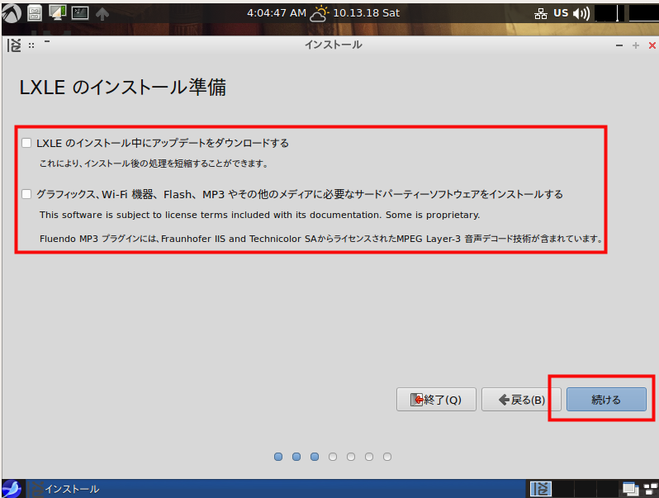Open the volume control speaker icon

click(x=581, y=13)
